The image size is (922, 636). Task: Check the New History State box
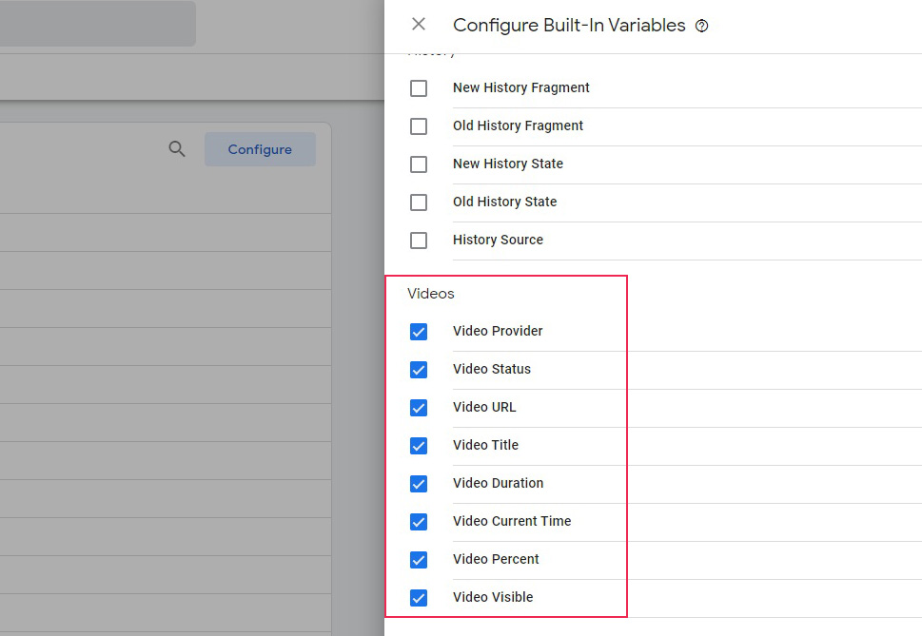[419, 164]
